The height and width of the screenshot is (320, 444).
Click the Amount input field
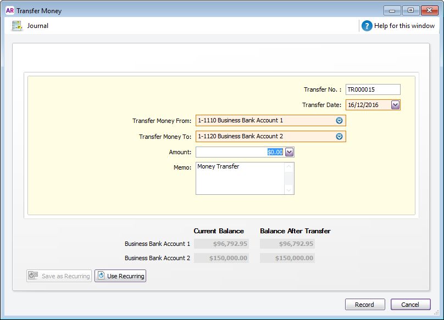point(240,152)
